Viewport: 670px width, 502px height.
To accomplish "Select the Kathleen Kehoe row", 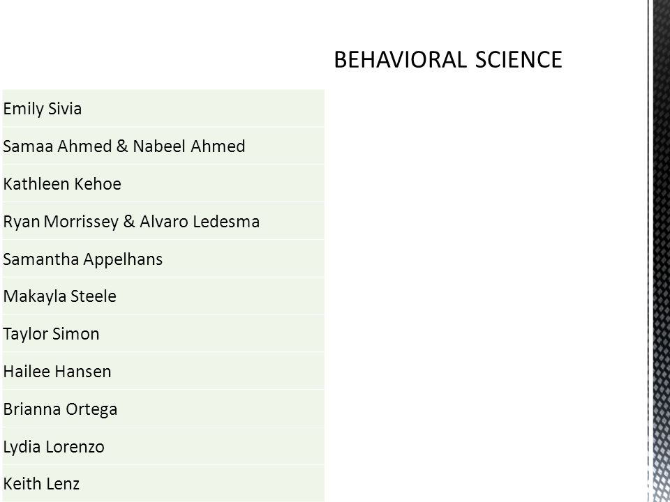I will click(163, 183).
